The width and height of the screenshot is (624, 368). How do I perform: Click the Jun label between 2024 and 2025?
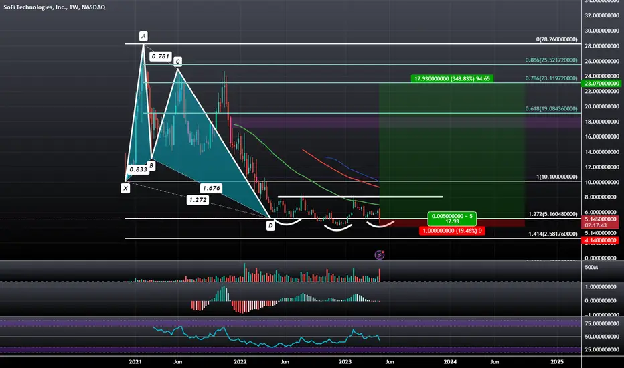point(494,361)
